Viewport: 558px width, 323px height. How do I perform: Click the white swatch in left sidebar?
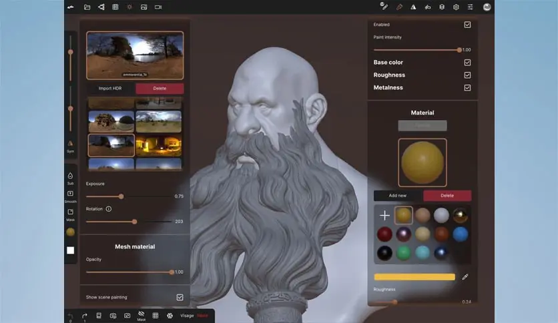71,250
